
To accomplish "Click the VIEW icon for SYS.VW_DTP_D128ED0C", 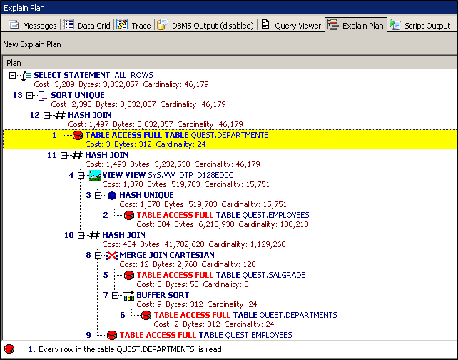I will [93, 175].
